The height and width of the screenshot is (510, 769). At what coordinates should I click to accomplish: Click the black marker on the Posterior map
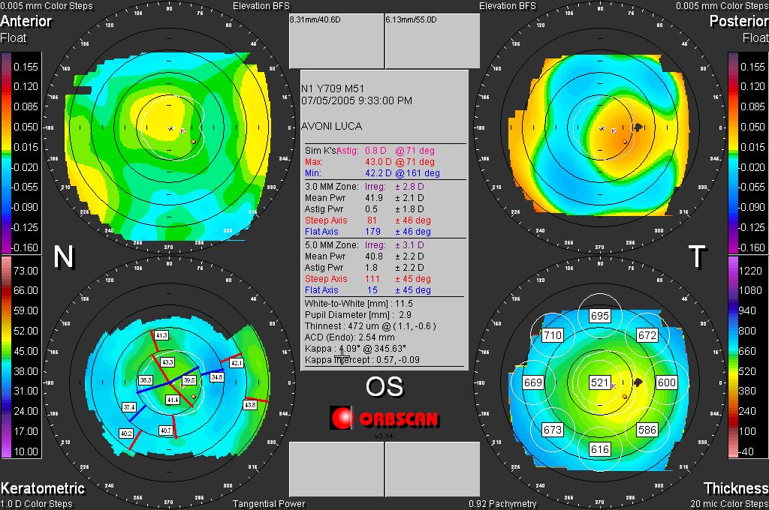tap(638, 128)
